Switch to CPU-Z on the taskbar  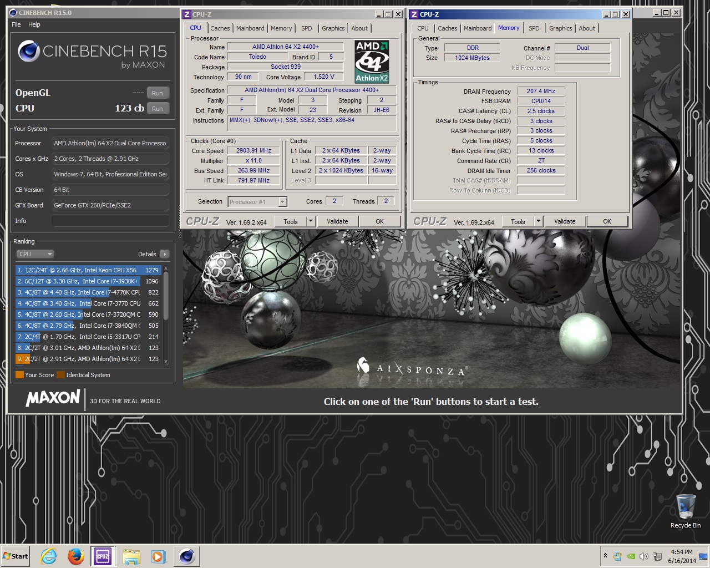[103, 556]
